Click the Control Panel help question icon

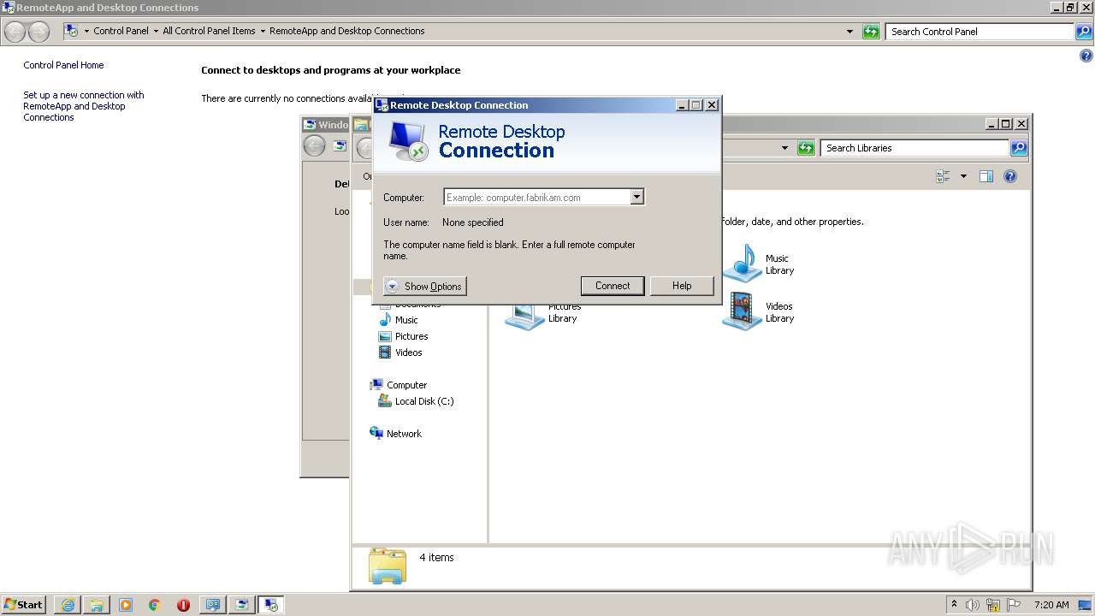pos(1086,56)
